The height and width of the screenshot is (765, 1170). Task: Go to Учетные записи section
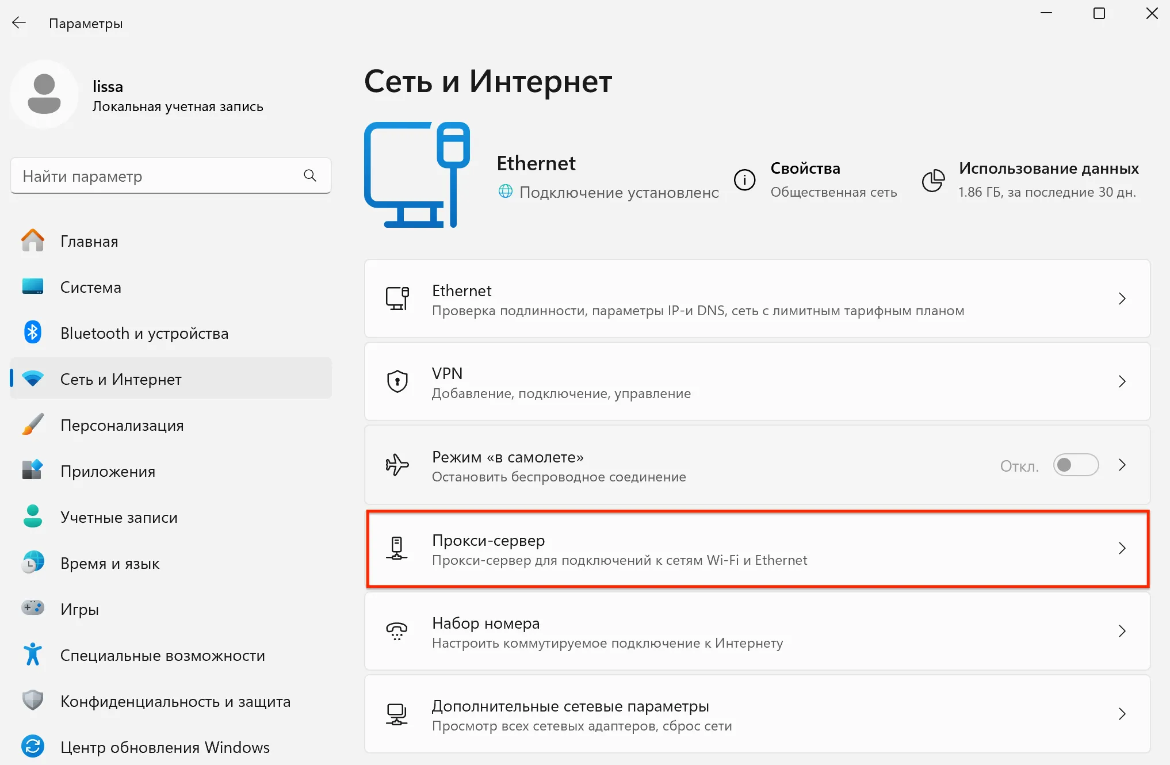point(171,517)
